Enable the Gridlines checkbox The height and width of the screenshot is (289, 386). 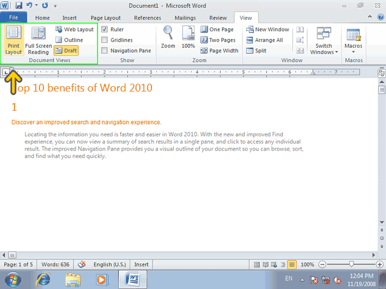(104, 40)
